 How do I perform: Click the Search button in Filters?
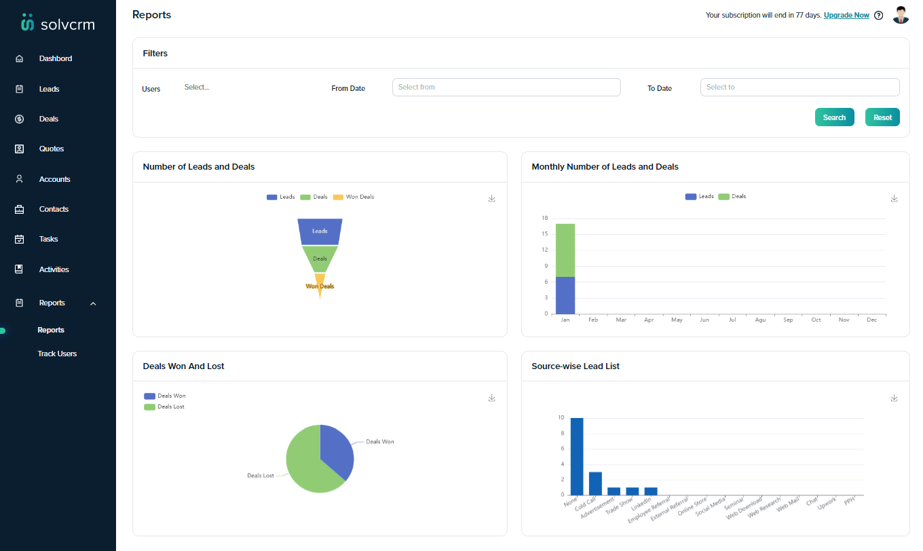pos(834,117)
